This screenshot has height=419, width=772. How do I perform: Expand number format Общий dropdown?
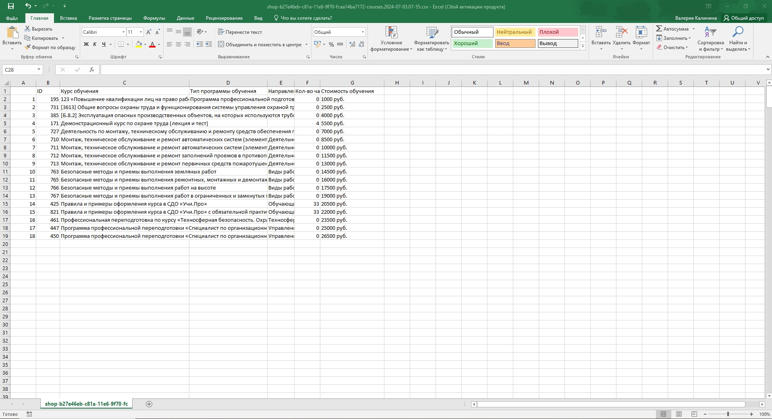click(x=363, y=32)
